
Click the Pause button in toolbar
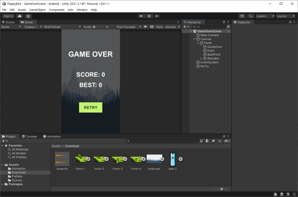pyautogui.click(x=149, y=16)
